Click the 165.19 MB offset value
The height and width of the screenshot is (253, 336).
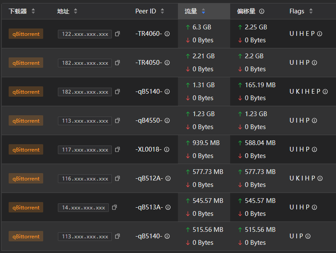click(260, 85)
